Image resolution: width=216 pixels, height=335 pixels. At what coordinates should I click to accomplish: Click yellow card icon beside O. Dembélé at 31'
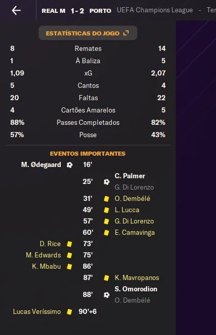pyautogui.click(x=106, y=199)
